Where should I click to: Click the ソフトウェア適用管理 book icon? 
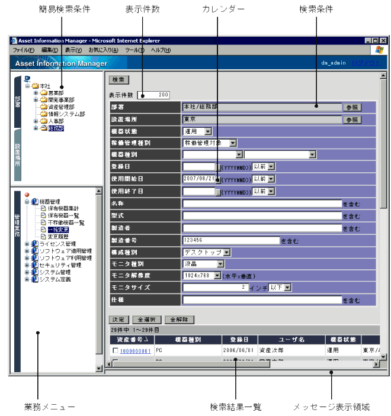pos(35,251)
